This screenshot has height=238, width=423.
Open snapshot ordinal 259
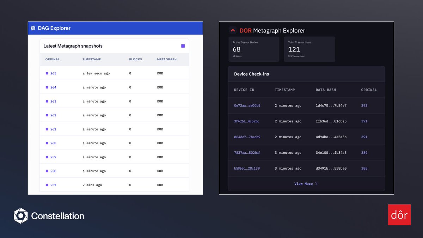53,157
